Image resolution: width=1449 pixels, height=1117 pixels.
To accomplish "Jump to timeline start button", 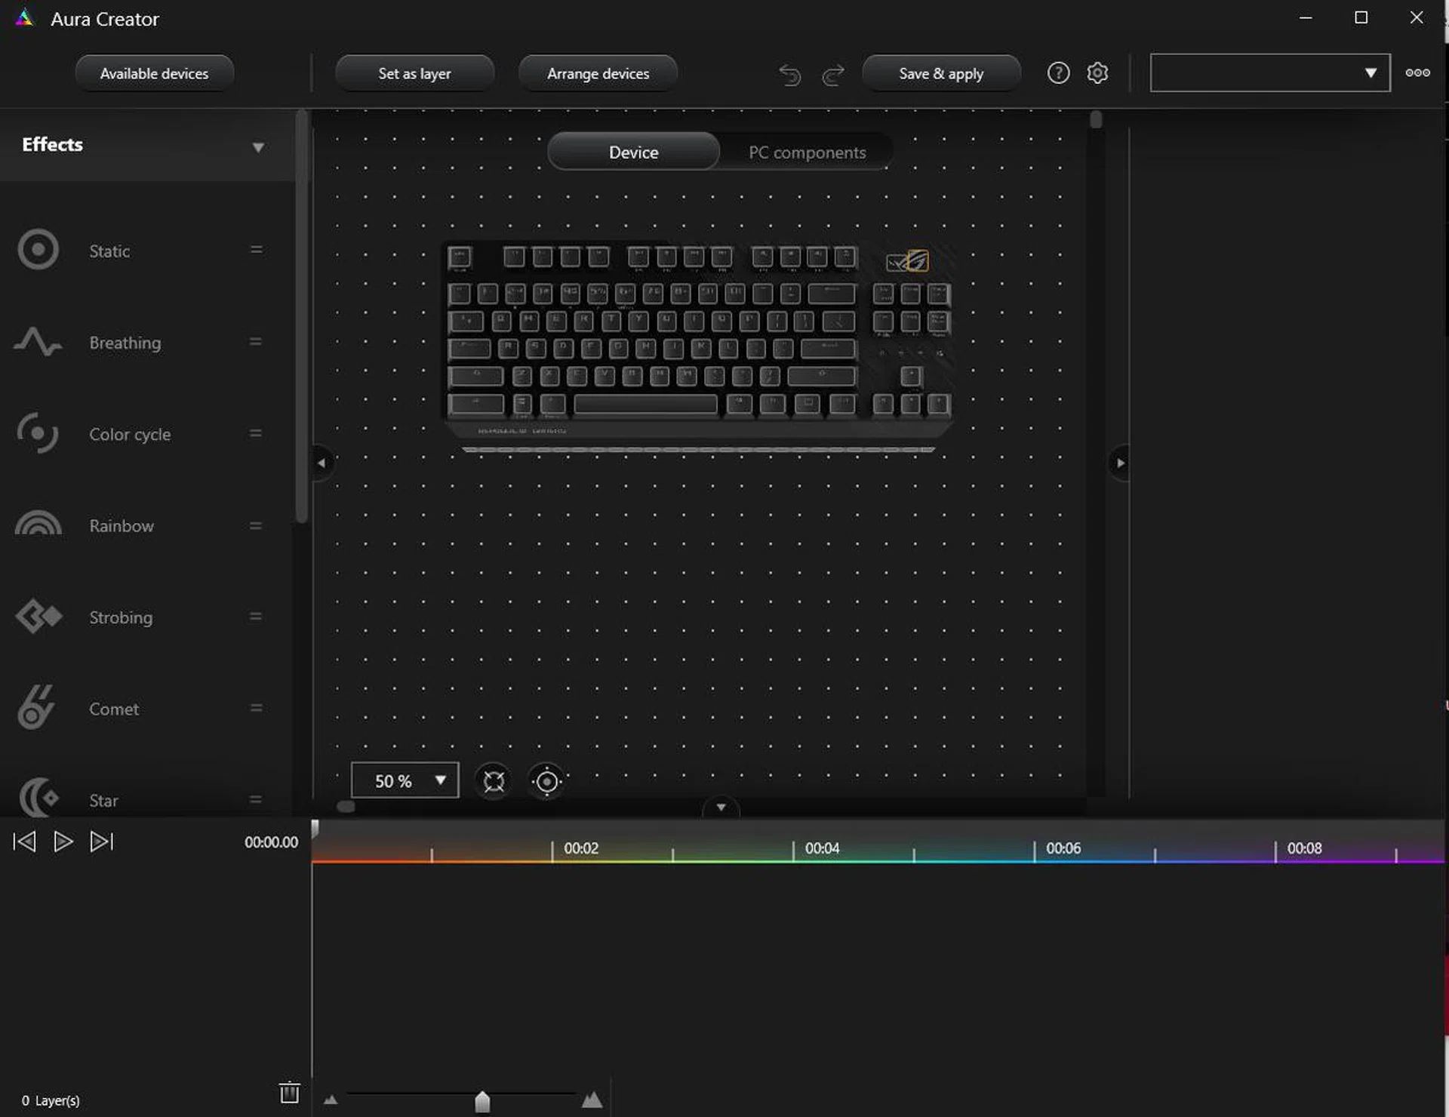I will tap(24, 842).
